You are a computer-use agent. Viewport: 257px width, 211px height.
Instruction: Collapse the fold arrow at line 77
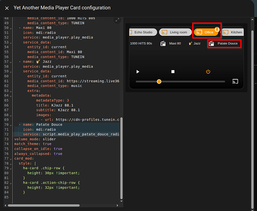[11, 159]
